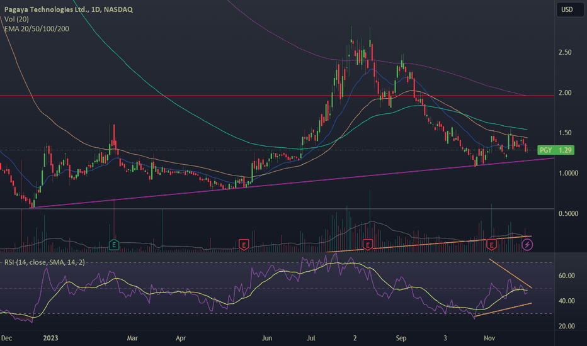Click the 2.00 price axis label
Image resolution: width=587 pixels, height=346 pixels.
click(x=565, y=92)
